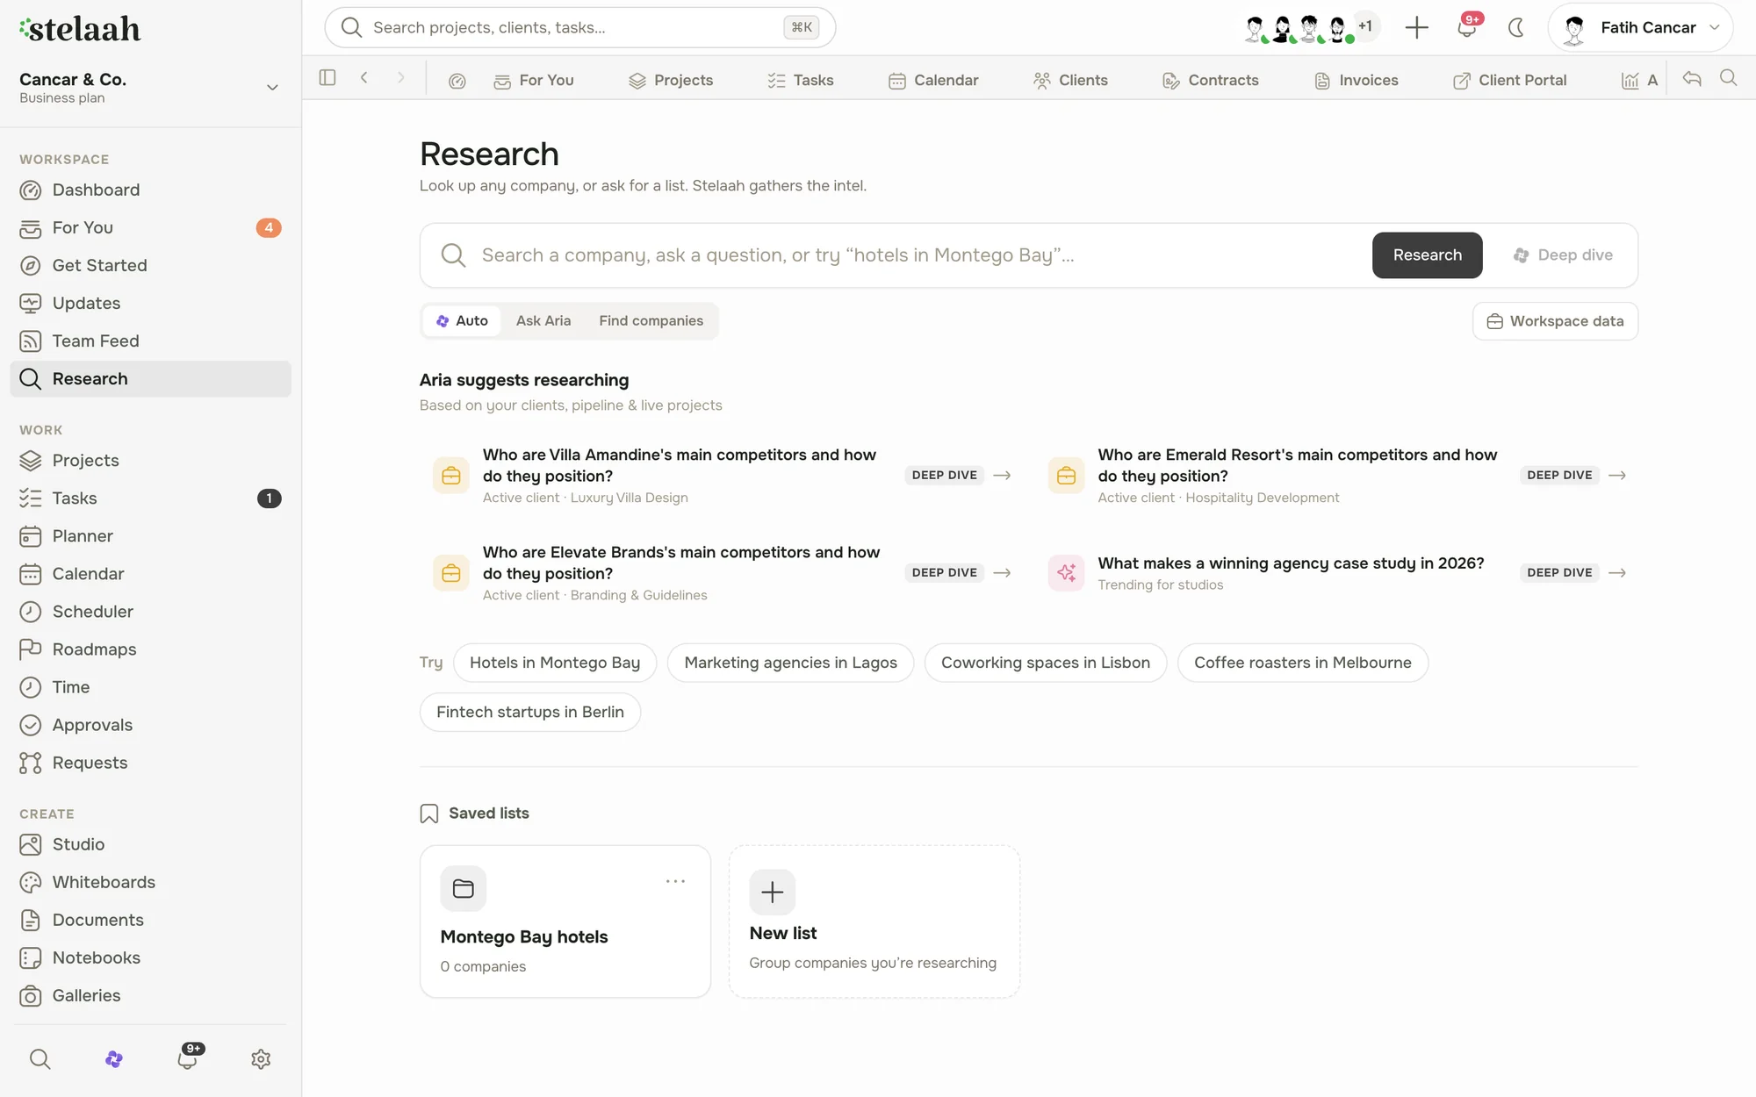Open Requests in the sidebar

click(150, 763)
